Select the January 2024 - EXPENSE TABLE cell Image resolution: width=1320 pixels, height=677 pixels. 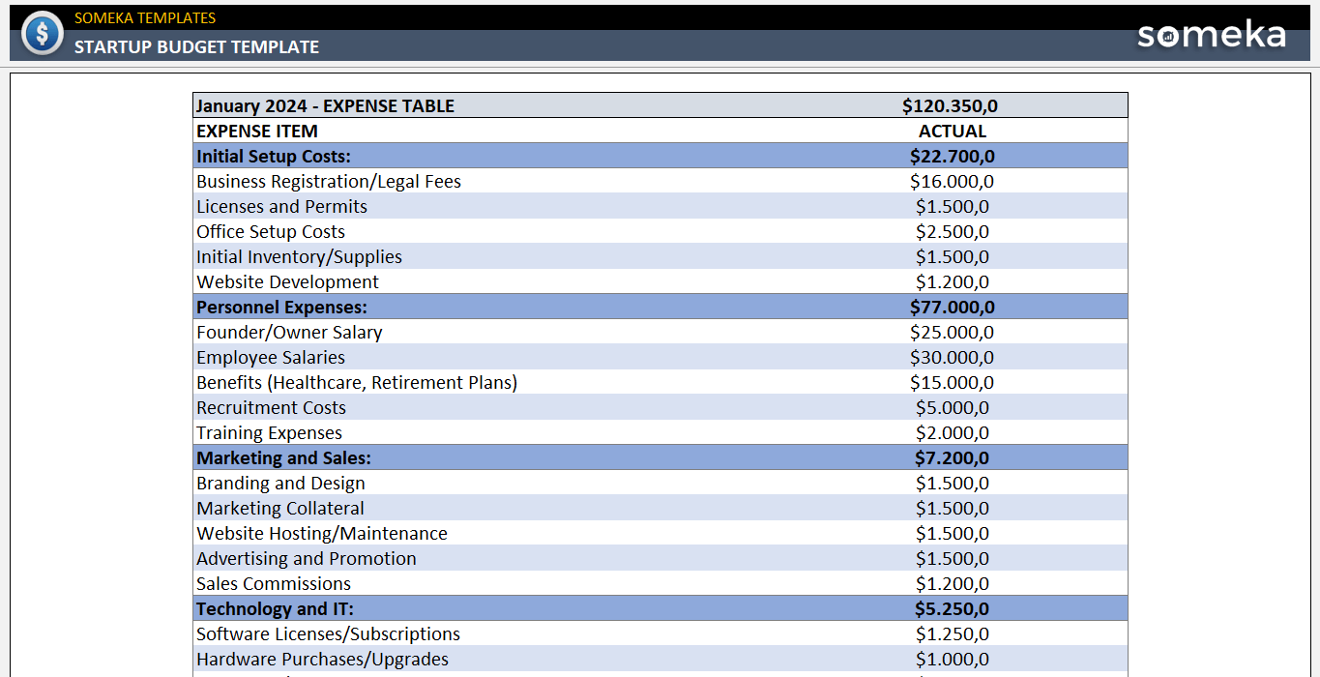[x=325, y=105]
